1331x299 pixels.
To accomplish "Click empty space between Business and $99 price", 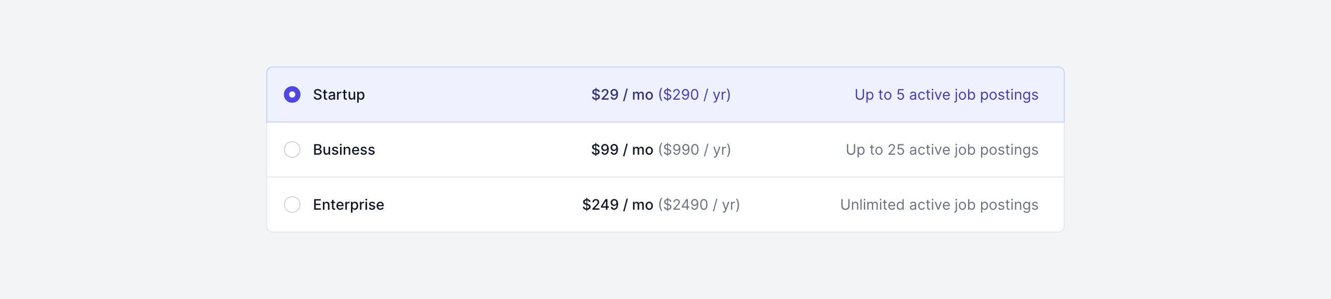I will (484, 149).
